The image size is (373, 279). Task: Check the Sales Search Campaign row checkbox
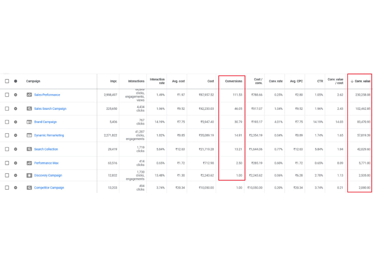pos(7,109)
